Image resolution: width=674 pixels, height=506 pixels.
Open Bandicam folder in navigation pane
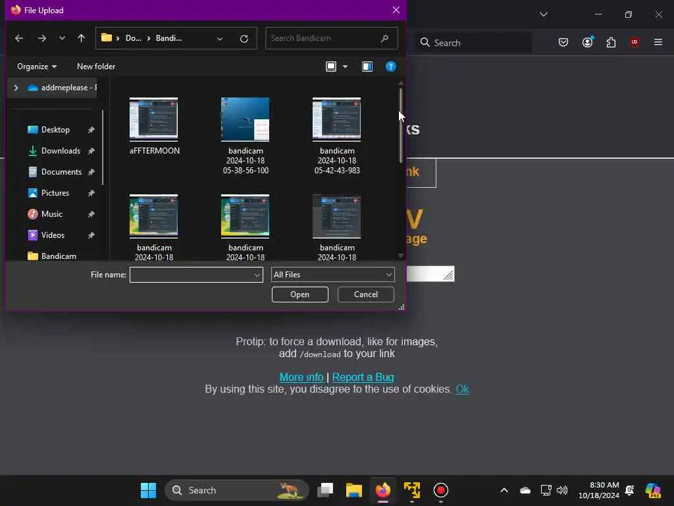(x=59, y=256)
